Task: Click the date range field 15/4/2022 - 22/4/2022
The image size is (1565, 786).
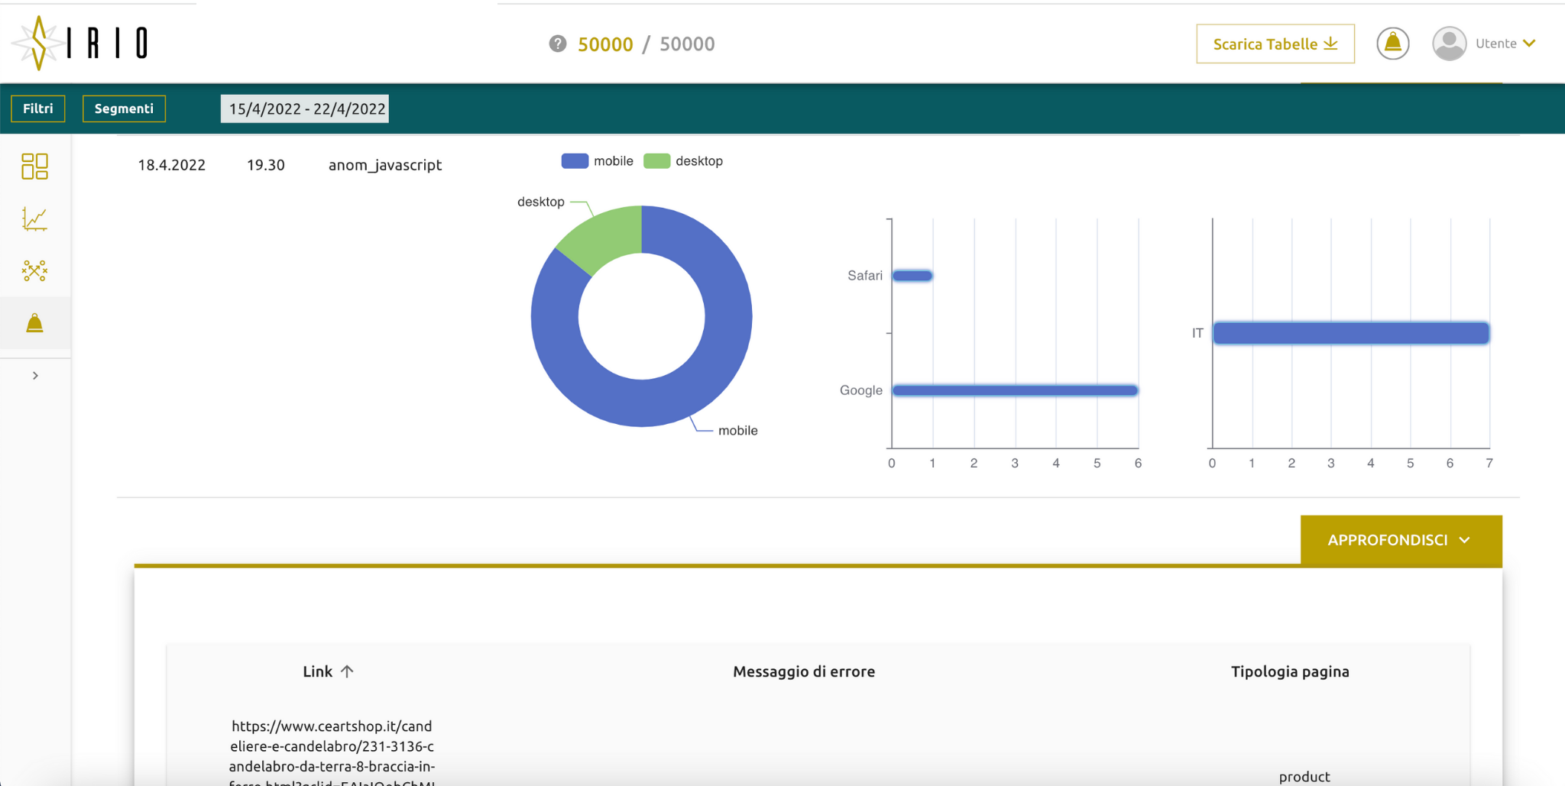Action: point(305,109)
